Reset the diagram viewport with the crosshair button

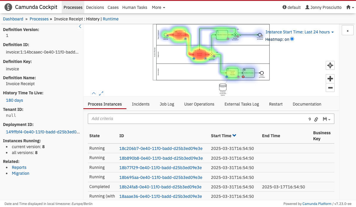point(330,65)
